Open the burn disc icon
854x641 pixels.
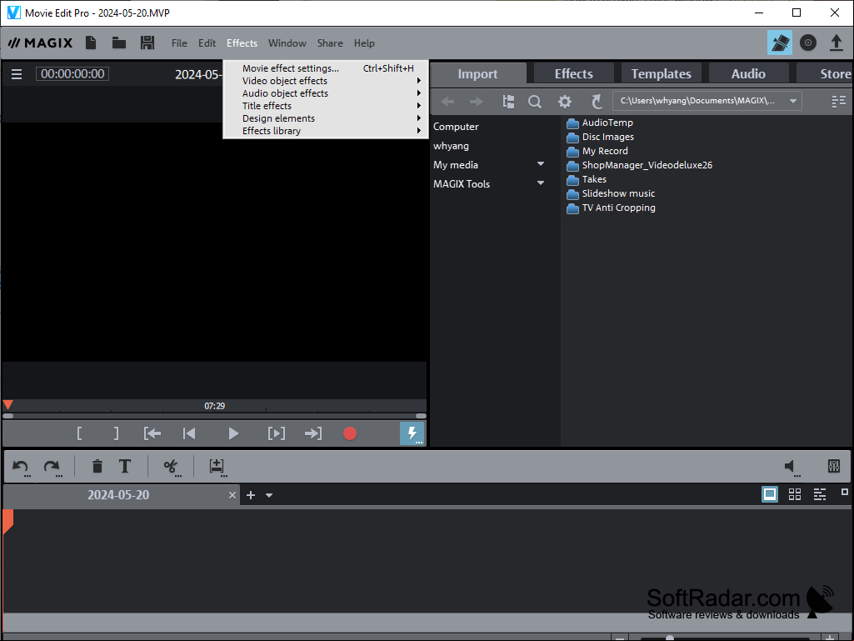tap(807, 43)
